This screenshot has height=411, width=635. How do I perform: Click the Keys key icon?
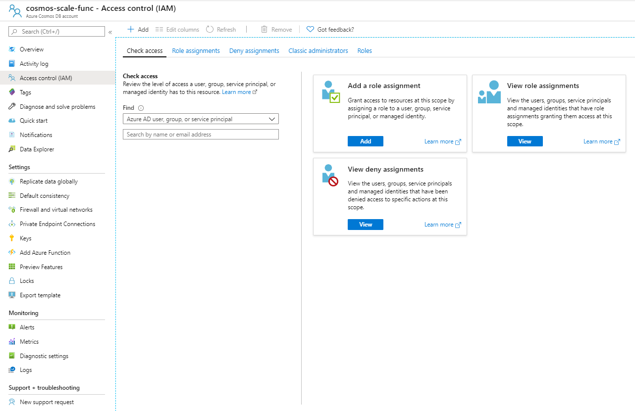tap(12, 238)
